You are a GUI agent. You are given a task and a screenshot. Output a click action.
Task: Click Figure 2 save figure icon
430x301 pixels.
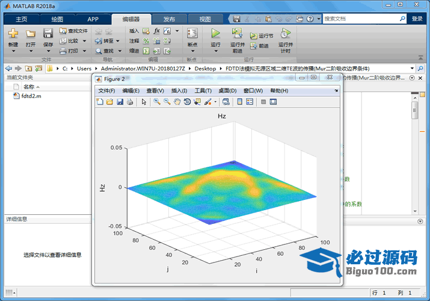tap(120, 102)
